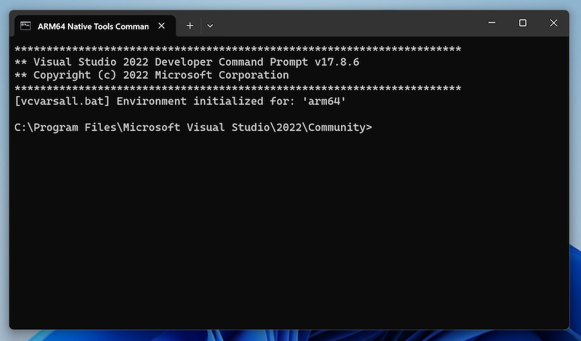581x341 pixels.
Task: Minimize the terminal window
Action: 492,23
